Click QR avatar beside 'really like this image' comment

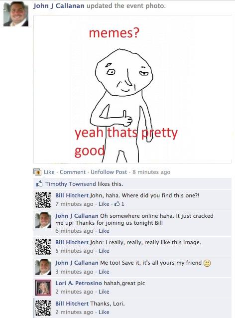43,247
